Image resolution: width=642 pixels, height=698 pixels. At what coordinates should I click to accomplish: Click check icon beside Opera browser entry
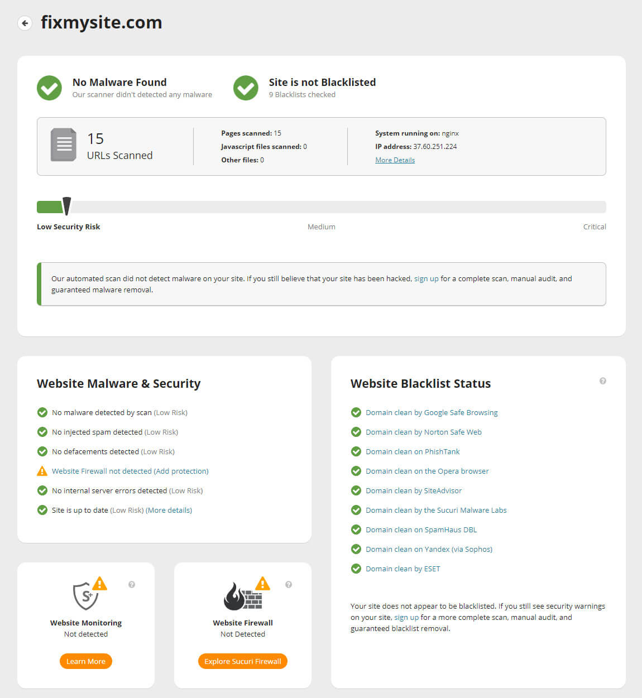356,471
